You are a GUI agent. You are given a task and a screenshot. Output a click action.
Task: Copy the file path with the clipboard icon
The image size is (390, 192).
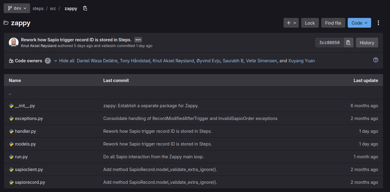(85, 9)
